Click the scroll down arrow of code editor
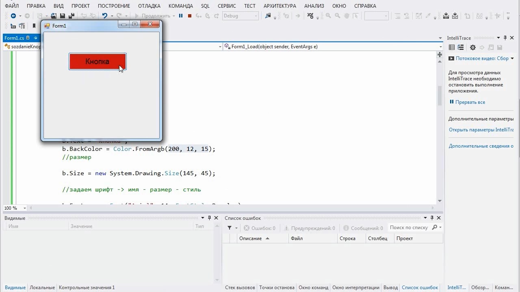Viewport: 520px width, 292px height. point(440,201)
